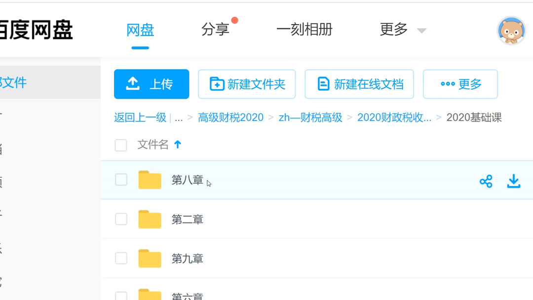Navigate to 高级财税2020 via breadcrumb

(x=230, y=117)
